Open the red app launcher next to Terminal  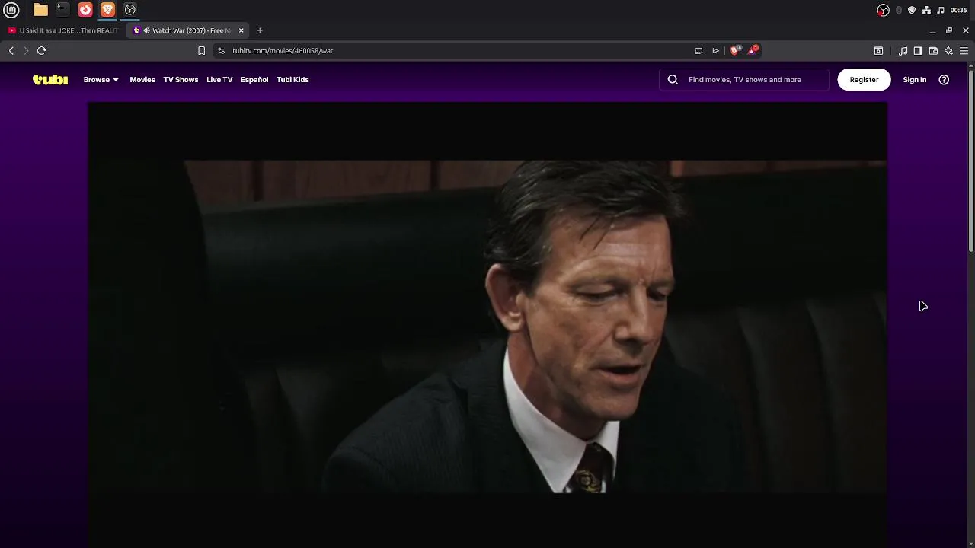(x=85, y=10)
